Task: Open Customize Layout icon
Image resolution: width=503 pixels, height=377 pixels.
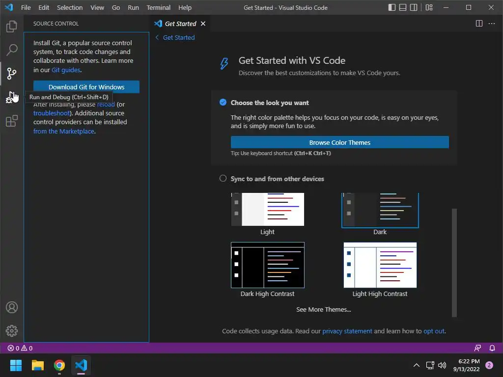Action: [429, 7]
